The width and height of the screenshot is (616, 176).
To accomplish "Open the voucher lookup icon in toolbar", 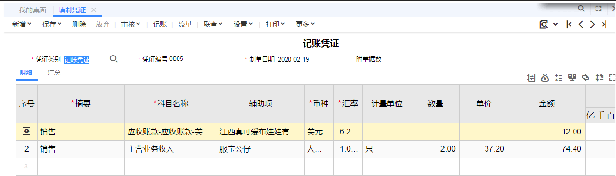I will [x=544, y=24].
